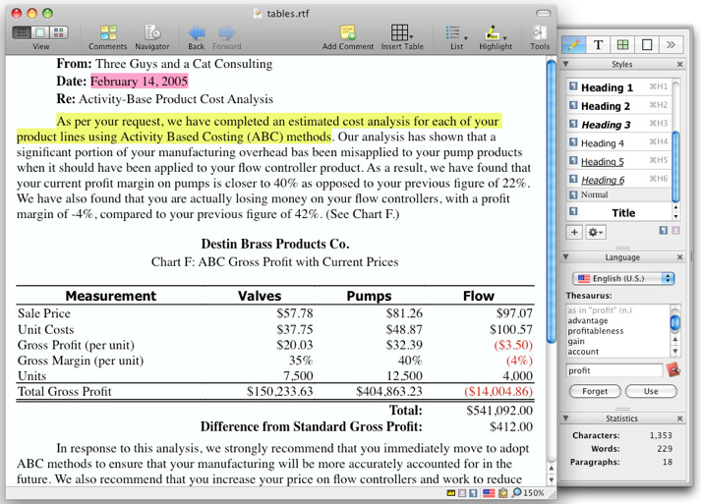
Task: Open the styles gear action menu
Action: 596,232
